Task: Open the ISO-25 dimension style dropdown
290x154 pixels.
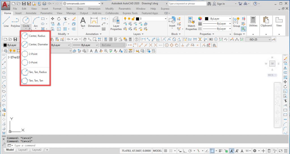Action: point(258,40)
